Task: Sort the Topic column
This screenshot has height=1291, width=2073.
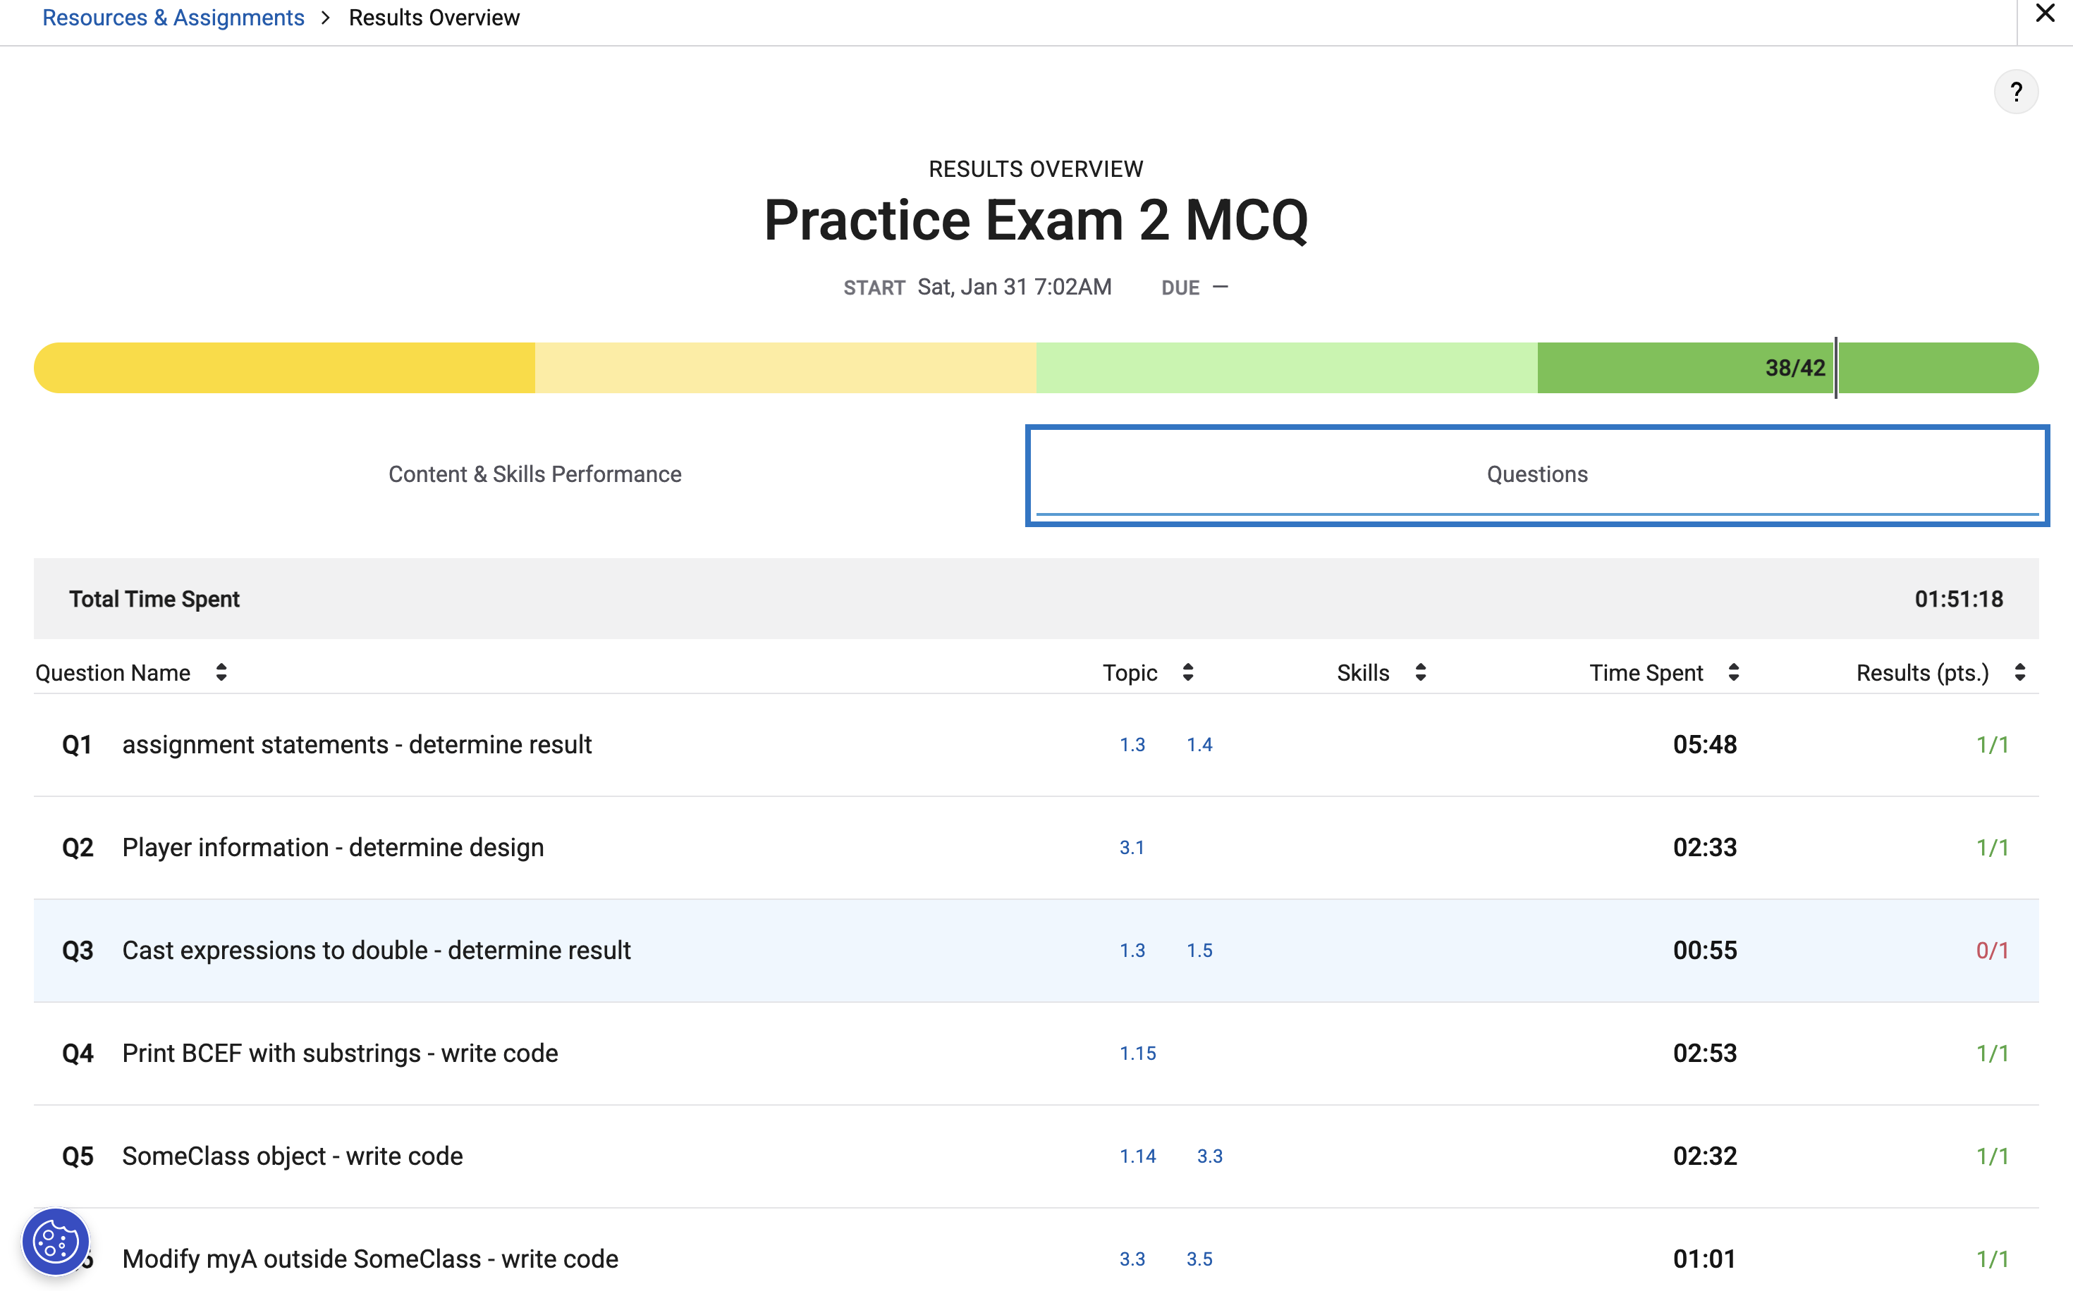Action: coord(1187,673)
